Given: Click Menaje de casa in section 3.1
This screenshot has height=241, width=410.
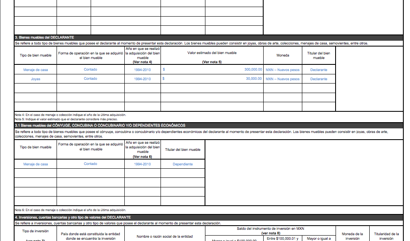Looking at the screenshot, I should click(x=36, y=164).
